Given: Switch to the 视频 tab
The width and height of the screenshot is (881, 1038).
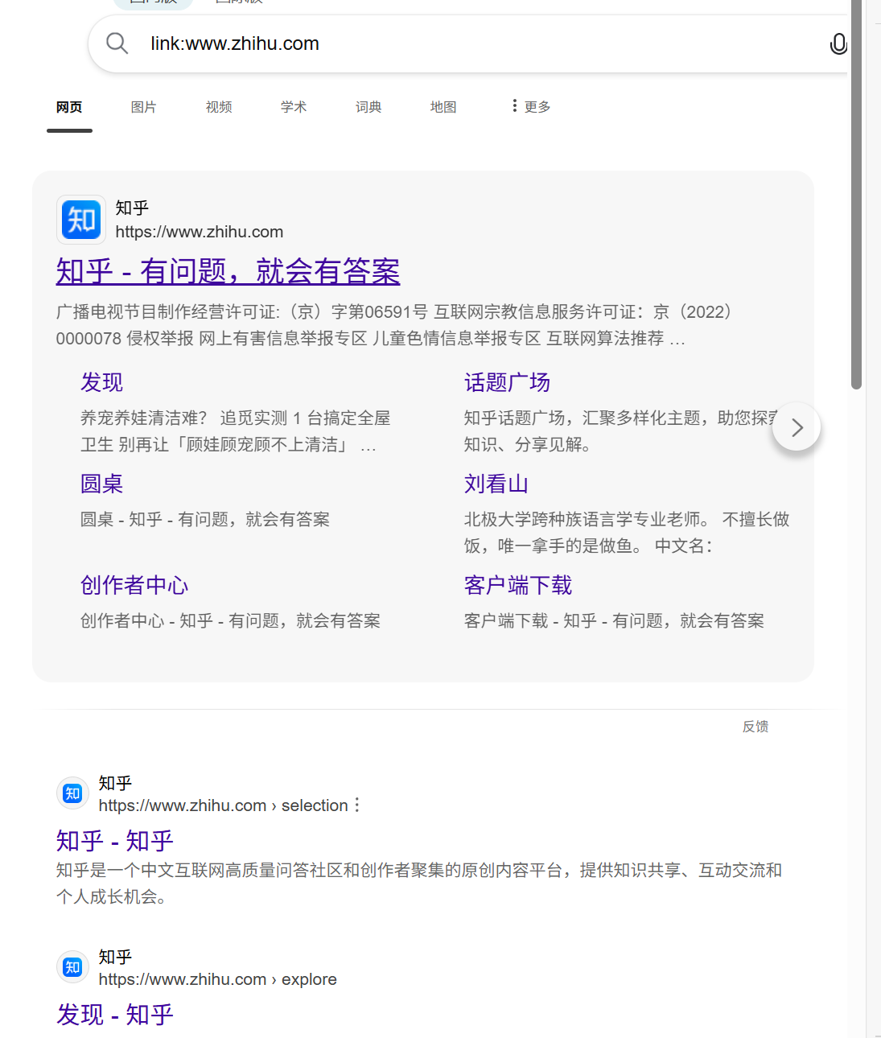Looking at the screenshot, I should click(219, 107).
